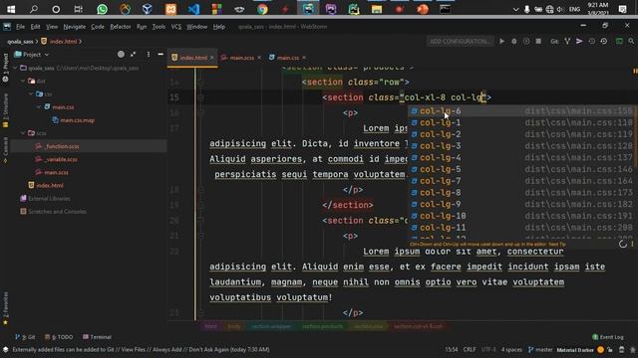The width and height of the screenshot is (638, 358).
Task: Close the main.css editor tab
Action: pyautogui.click(x=304, y=58)
